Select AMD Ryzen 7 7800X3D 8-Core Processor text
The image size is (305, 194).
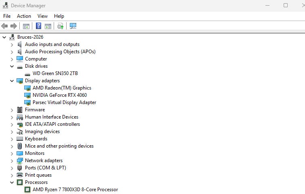pyautogui.click(x=75, y=190)
